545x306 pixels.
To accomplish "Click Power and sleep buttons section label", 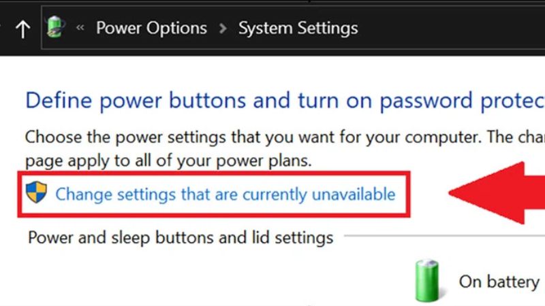I will tap(181, 238).
